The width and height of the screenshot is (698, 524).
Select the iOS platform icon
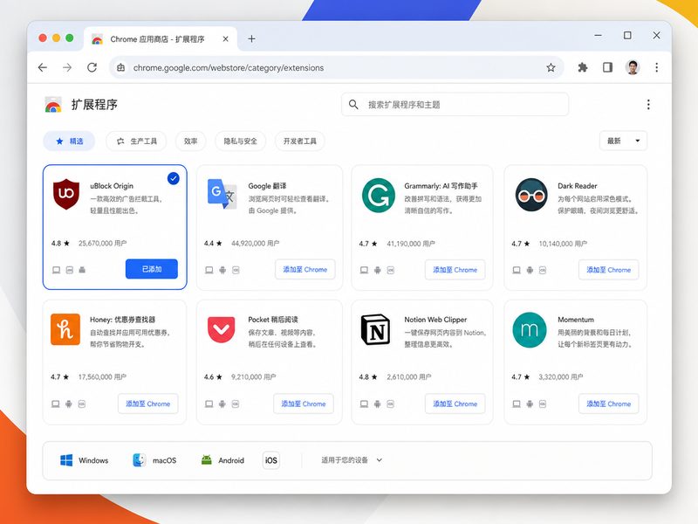point(271,460)
